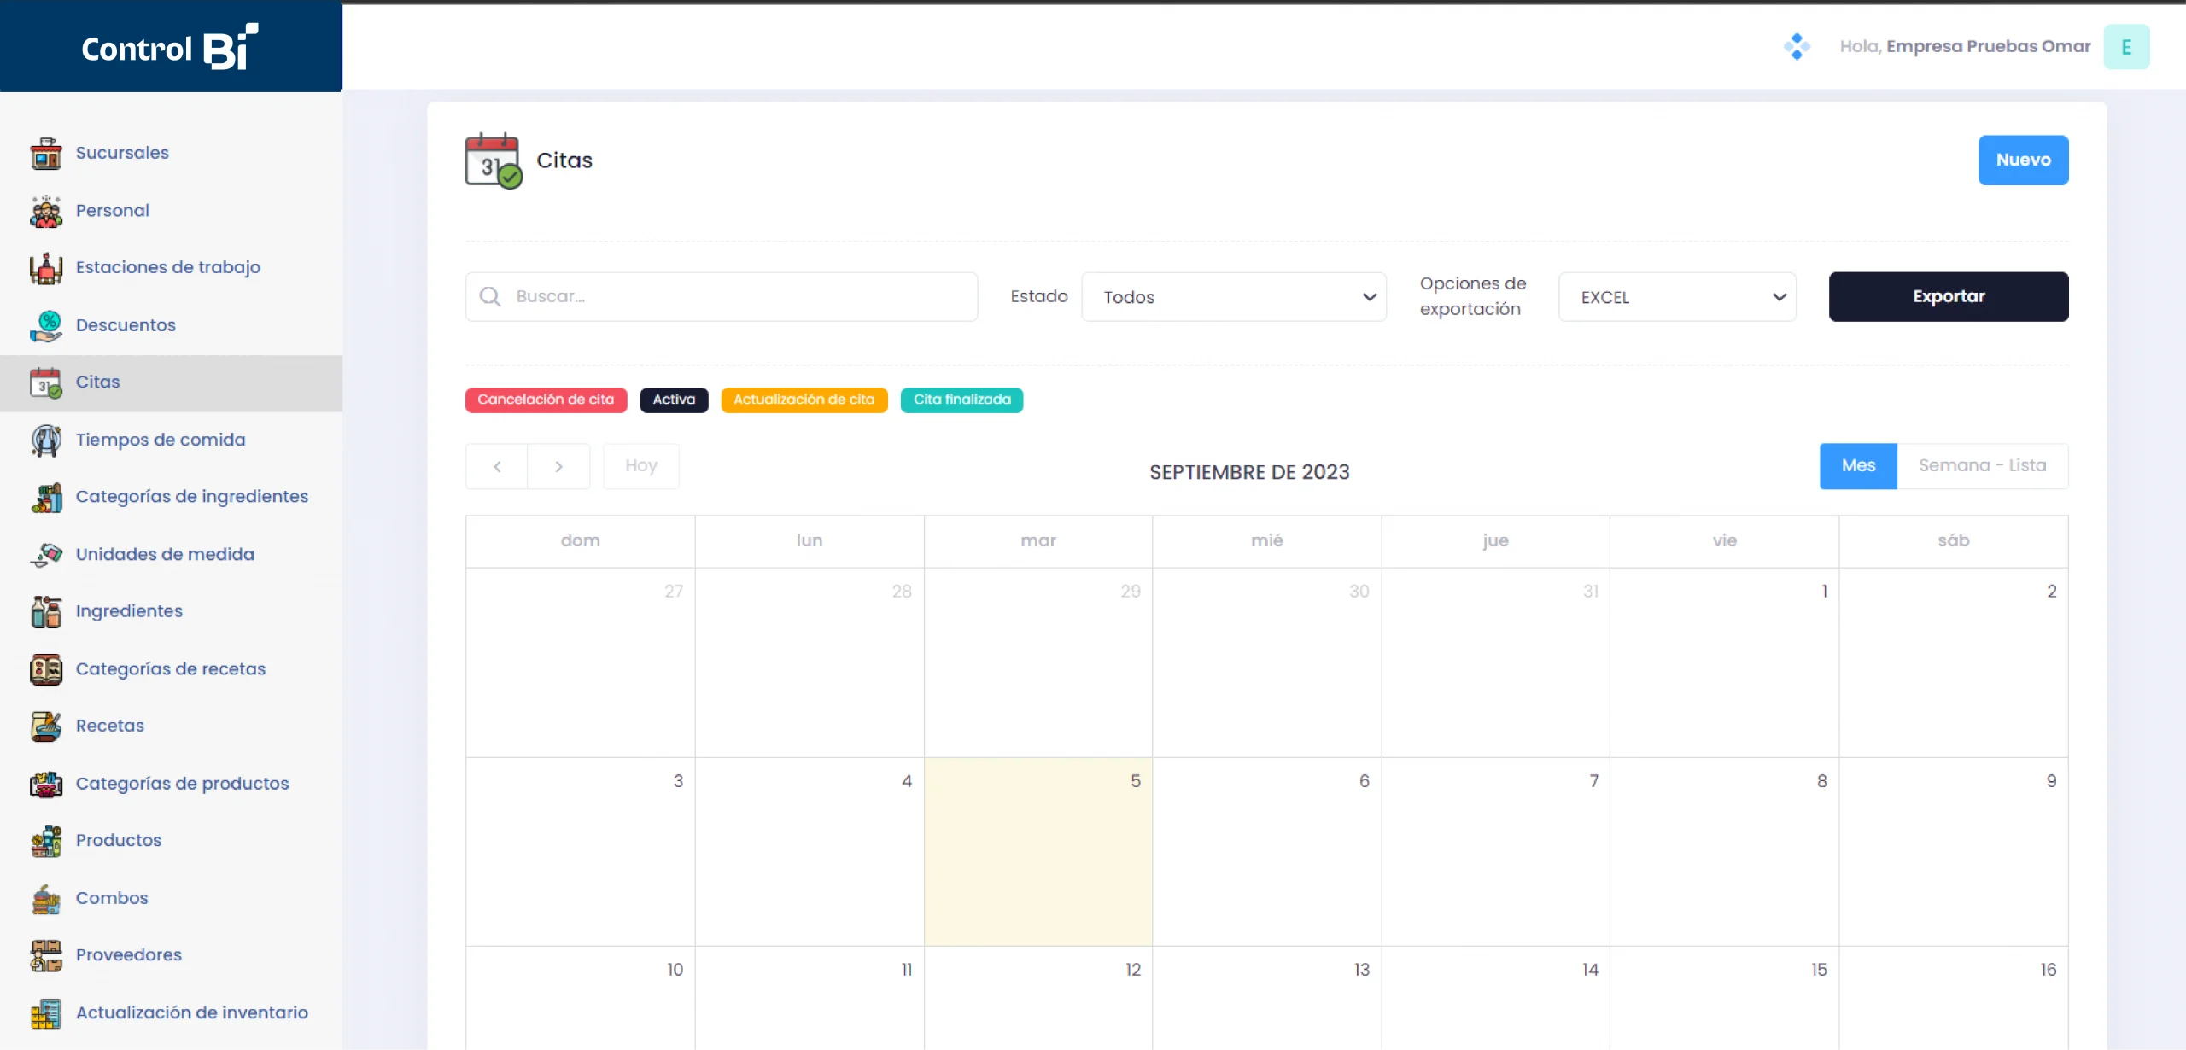2186x1050 pixels.
Task: Open Productos in the sidebar
Action: coord(119,840)
